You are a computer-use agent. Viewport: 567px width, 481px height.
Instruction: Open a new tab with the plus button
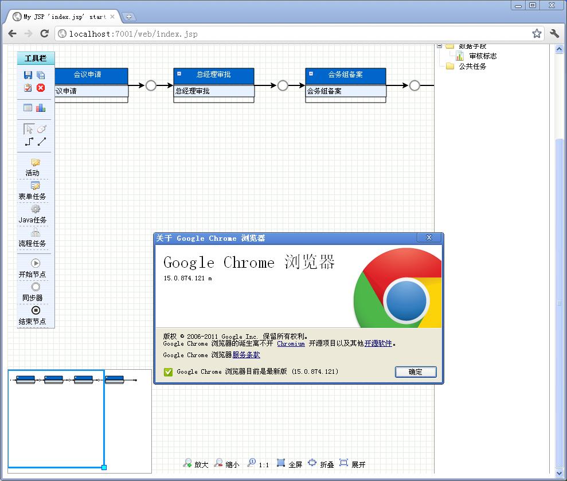129,17
